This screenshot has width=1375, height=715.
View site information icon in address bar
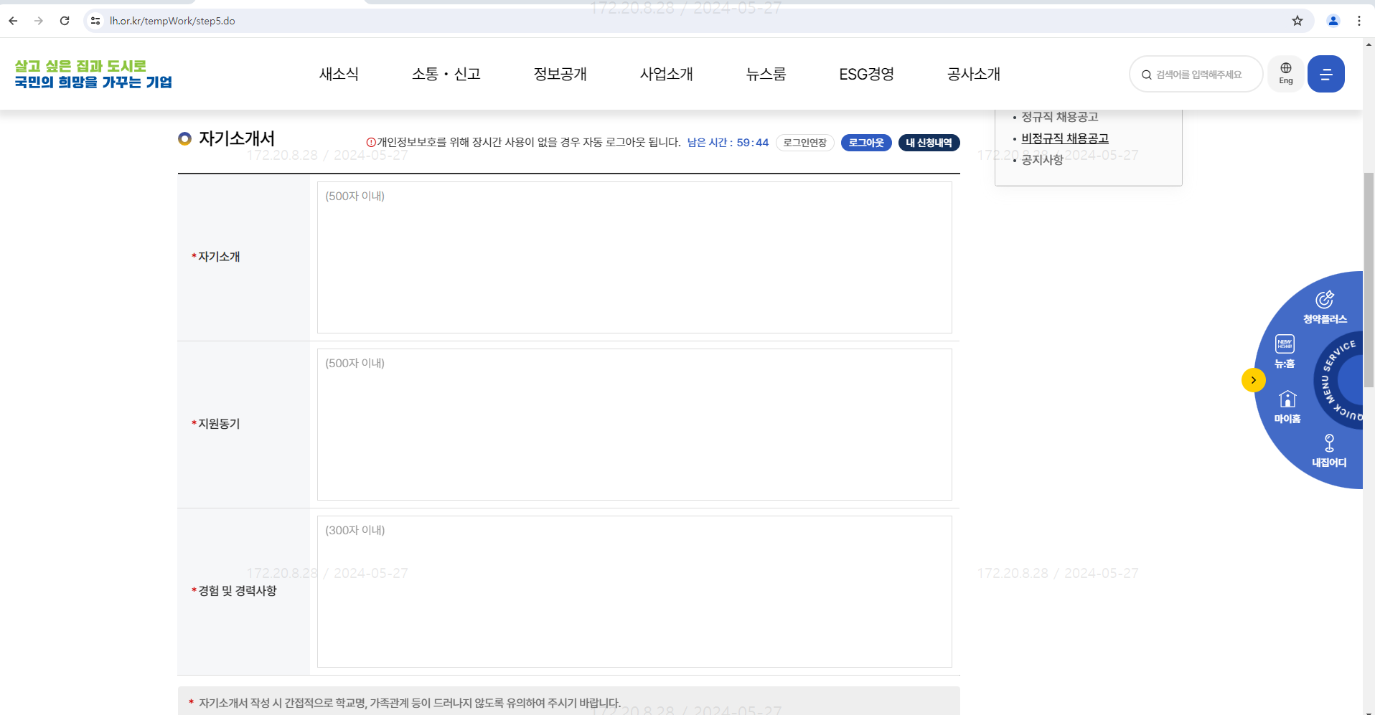[95, 21]
